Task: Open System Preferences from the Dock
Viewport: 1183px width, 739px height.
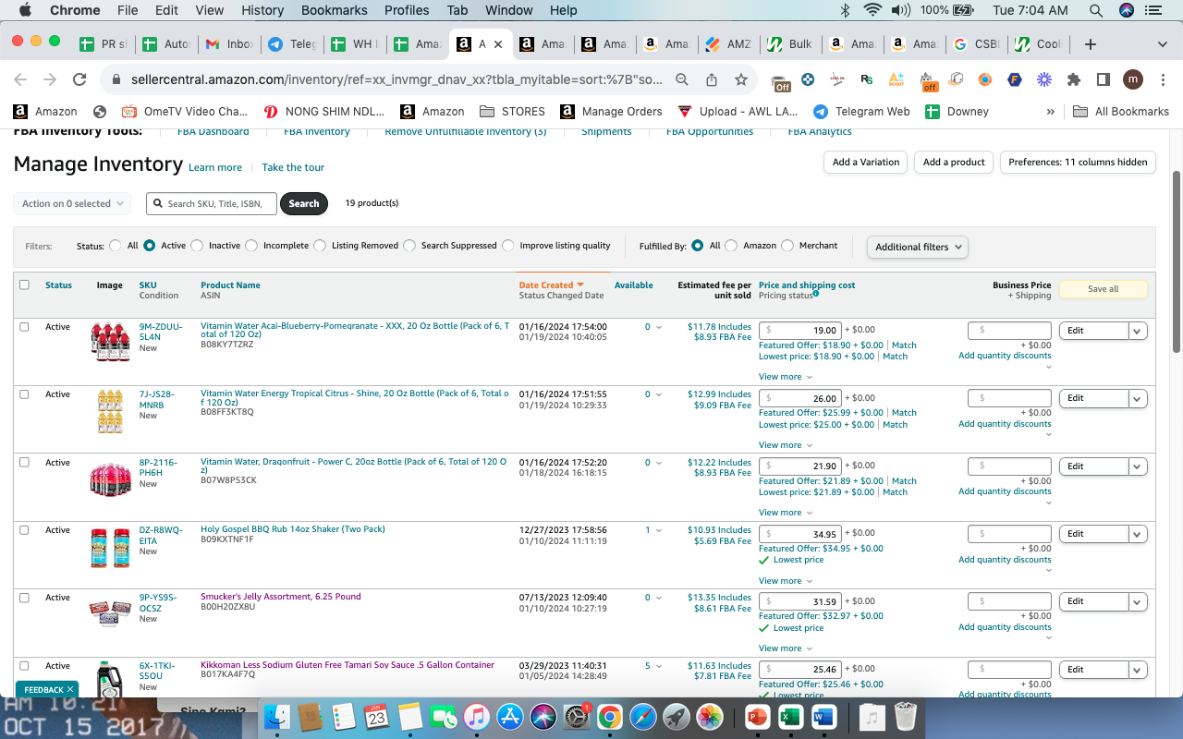Action: pos(577,717)
